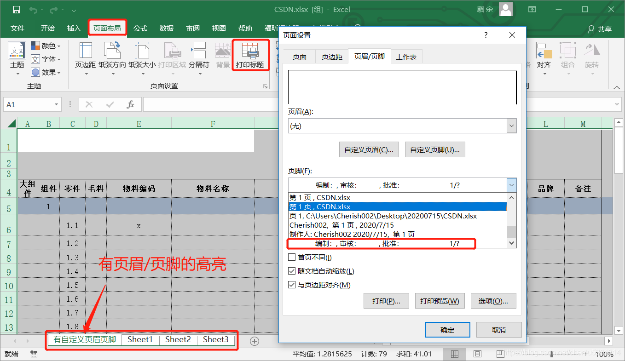The height and width of the screenshot is (361, 625).
Task: Switch to Page Layout view icon
Action: tap(477, 354)
